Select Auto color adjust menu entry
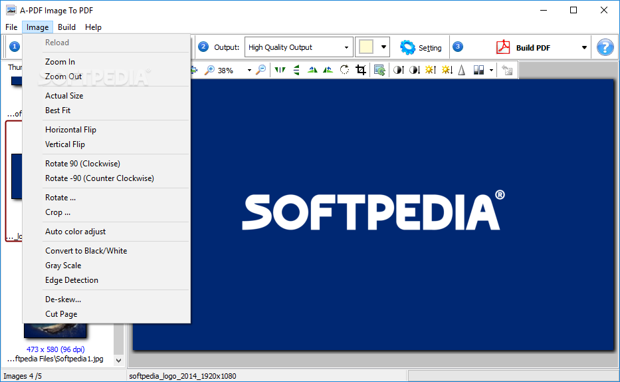Viewport: 620px width, 382px height. point(107,232)
